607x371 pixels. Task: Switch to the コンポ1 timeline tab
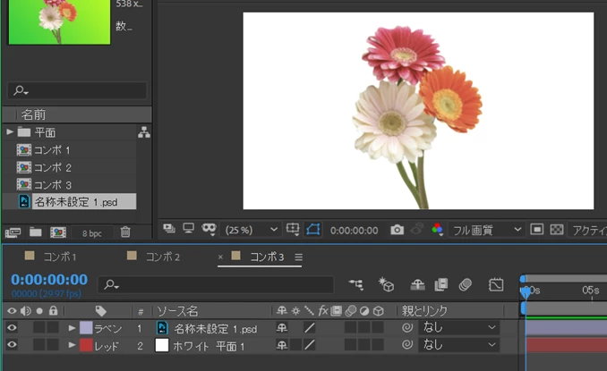pyautogui.click(x=60, y=257)
